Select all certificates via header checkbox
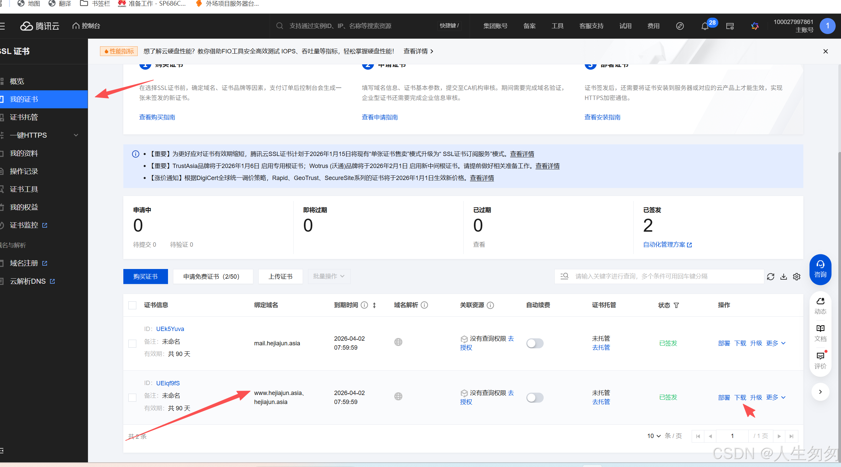 (x=132, y=305)
